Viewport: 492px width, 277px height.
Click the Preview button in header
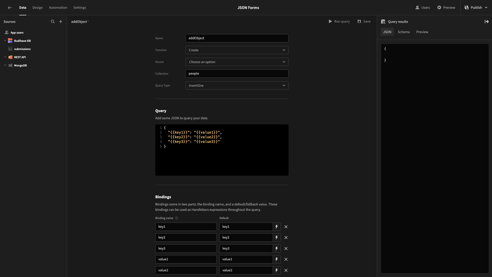pos(446,7)
